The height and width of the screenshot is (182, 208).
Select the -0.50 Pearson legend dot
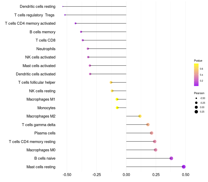point(196,98)
